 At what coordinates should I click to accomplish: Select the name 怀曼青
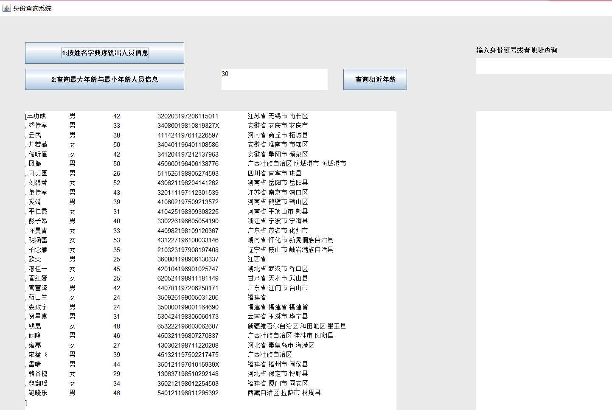pos(38,230)
